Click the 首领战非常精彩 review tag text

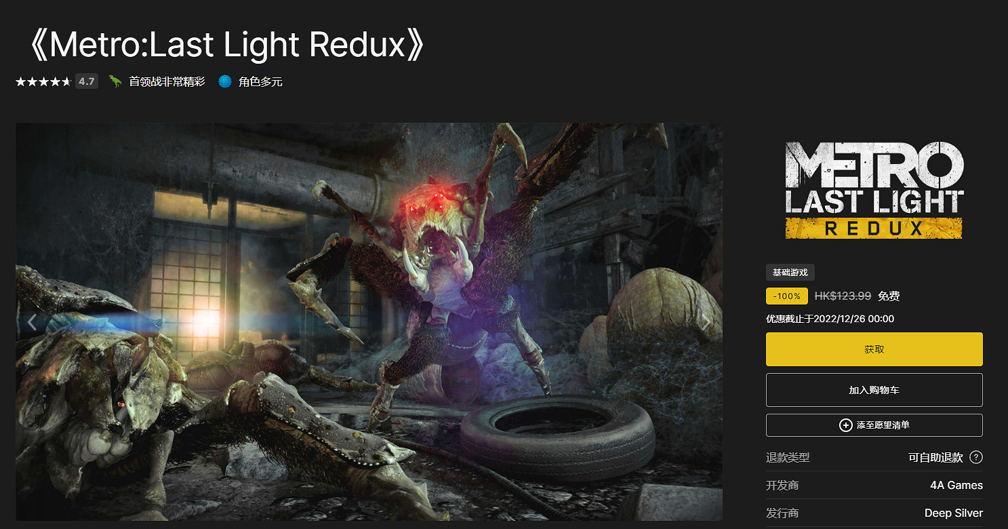pos(167,82)
